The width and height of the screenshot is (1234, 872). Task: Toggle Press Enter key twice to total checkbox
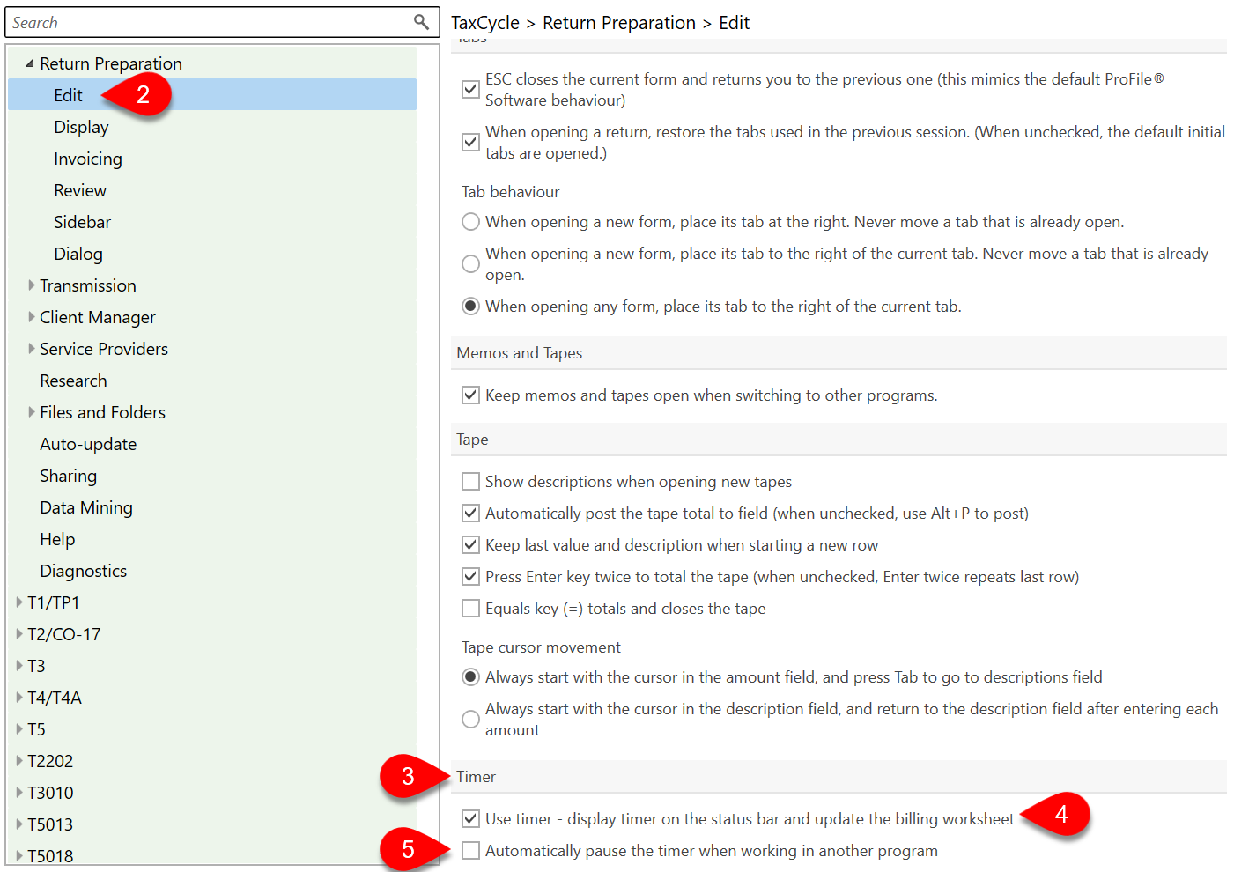pyautogui.click(x=471, y=577)
